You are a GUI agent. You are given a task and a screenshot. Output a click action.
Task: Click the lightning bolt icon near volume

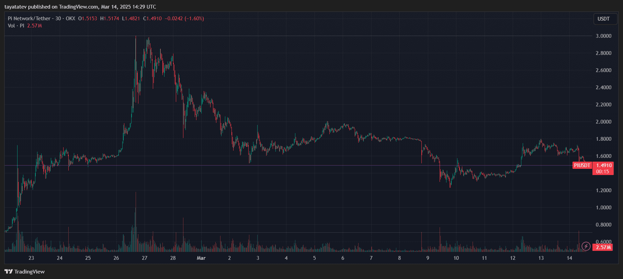click(x=586, y=246)
